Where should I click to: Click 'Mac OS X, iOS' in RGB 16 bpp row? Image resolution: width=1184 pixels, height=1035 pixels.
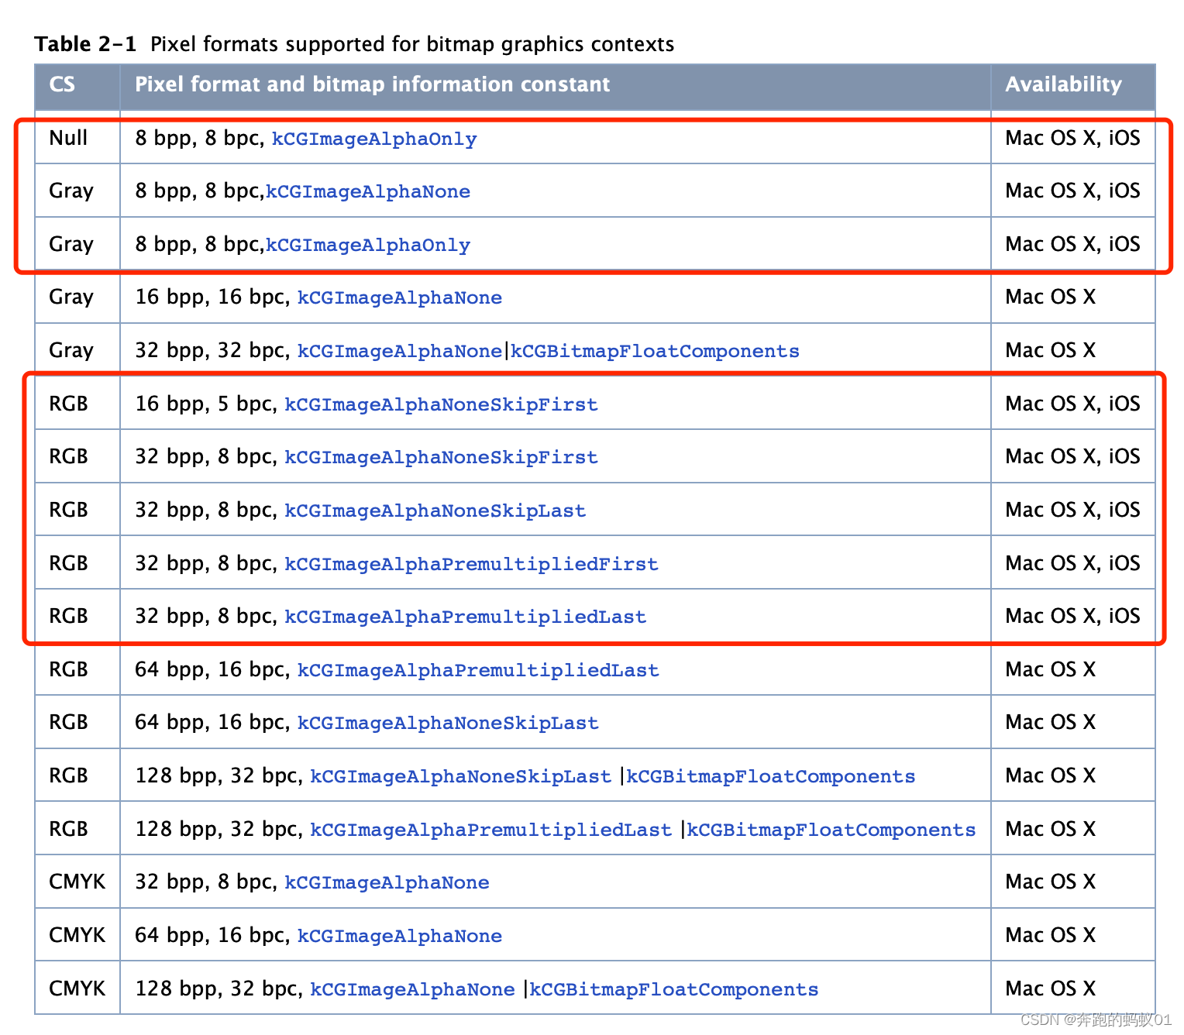1072,404
